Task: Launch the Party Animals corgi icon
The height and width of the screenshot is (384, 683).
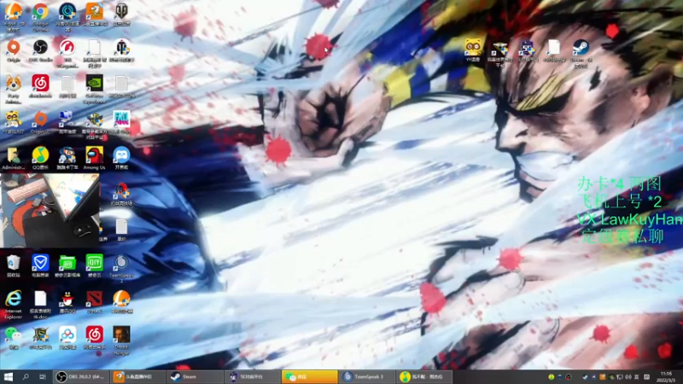Action: tap(14, 89)
